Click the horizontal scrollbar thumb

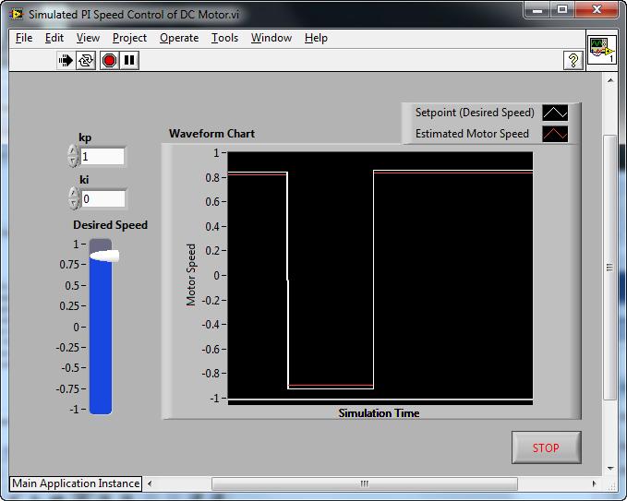364,483
